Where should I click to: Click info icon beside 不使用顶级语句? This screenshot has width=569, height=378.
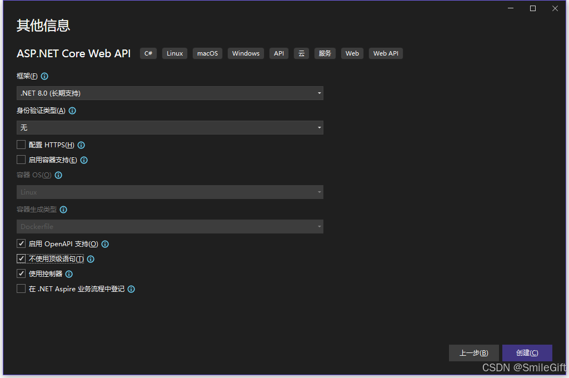coord(91,259)
